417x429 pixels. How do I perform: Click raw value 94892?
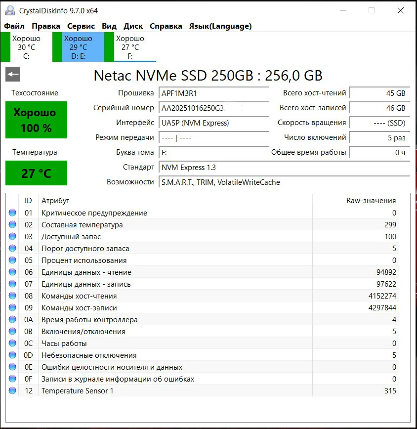coord(386,272)
